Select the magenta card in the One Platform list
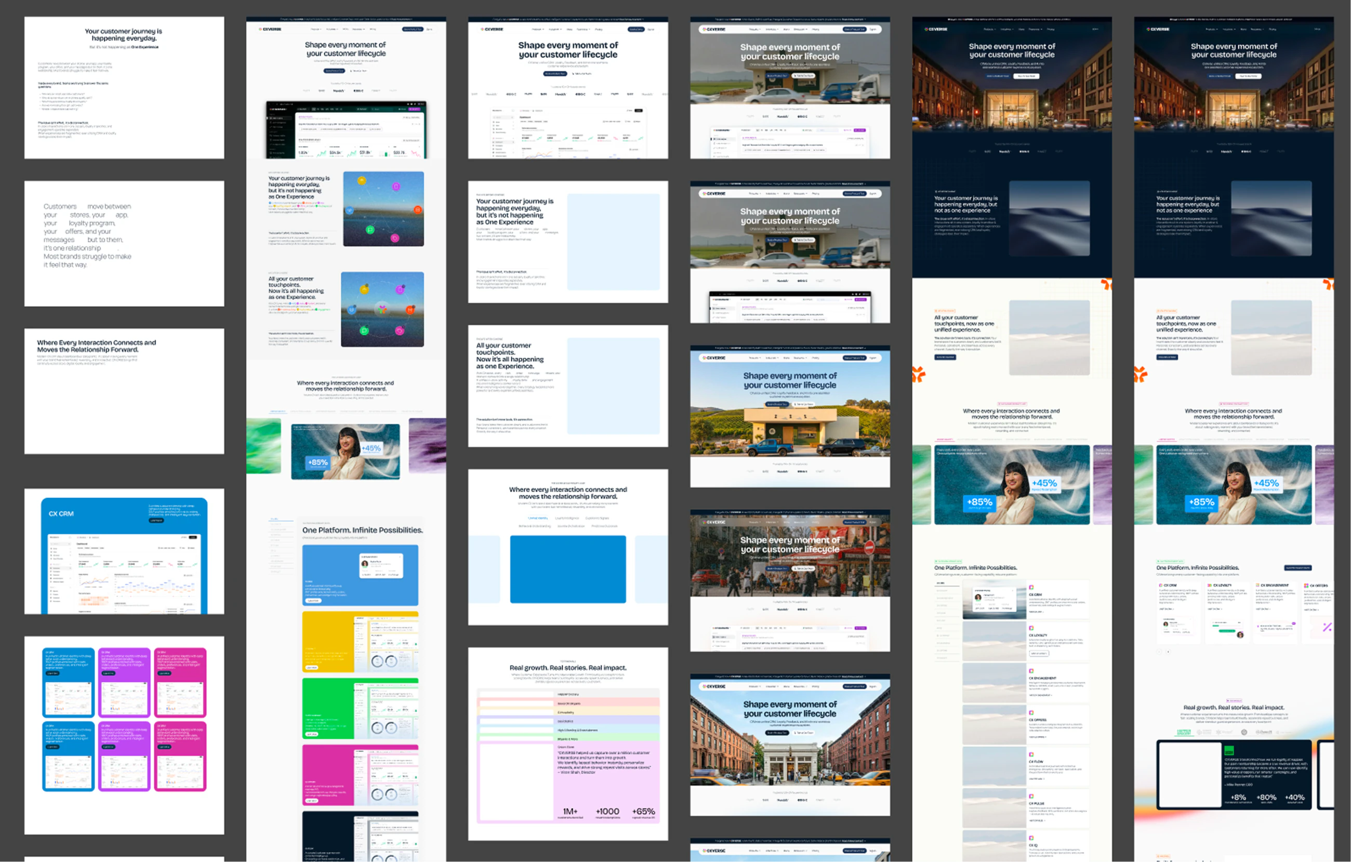 [x=360, y=775]
